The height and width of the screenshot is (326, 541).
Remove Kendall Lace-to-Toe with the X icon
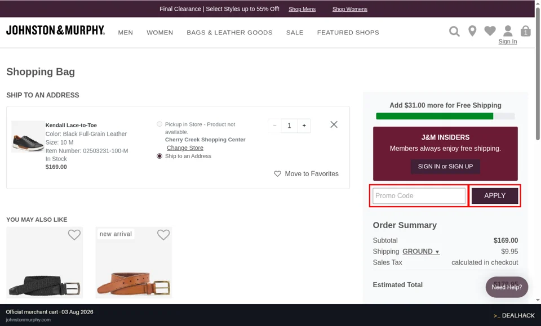[334, 124]
